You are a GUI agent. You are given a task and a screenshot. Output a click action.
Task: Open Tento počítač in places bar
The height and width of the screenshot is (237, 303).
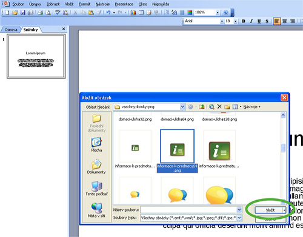96,189
